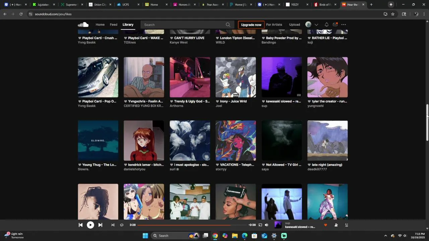Open kawasaki slowed track title in player
429x241 pixels.
[x=300, y=227]
